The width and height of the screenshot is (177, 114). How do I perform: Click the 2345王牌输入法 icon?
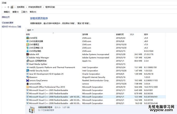coord(28,48)
